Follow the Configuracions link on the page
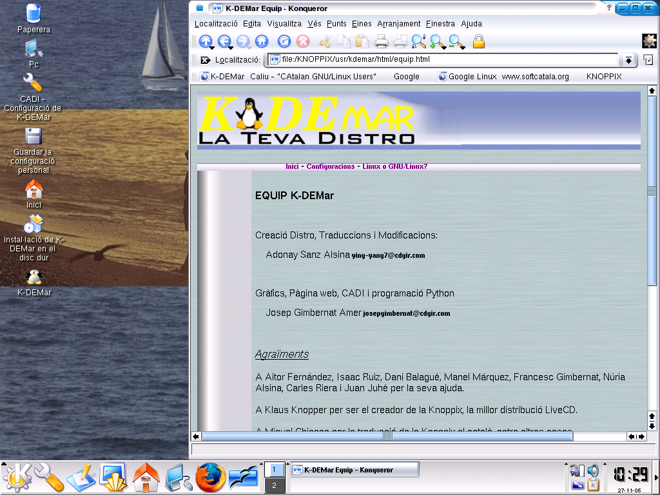The height and width of the screenshot is (495, 660). tap(331, 166)
